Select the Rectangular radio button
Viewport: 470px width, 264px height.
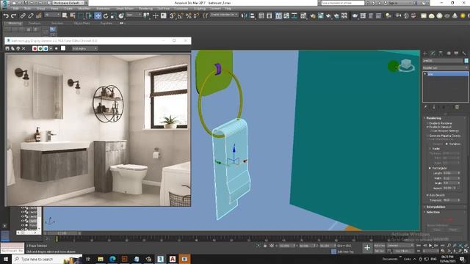pos(430,168)
